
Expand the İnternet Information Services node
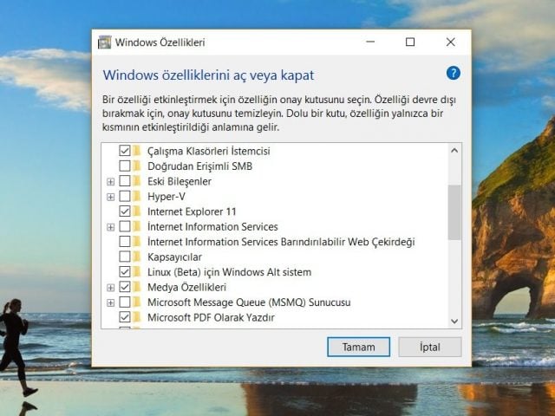(x=110, y=227)
